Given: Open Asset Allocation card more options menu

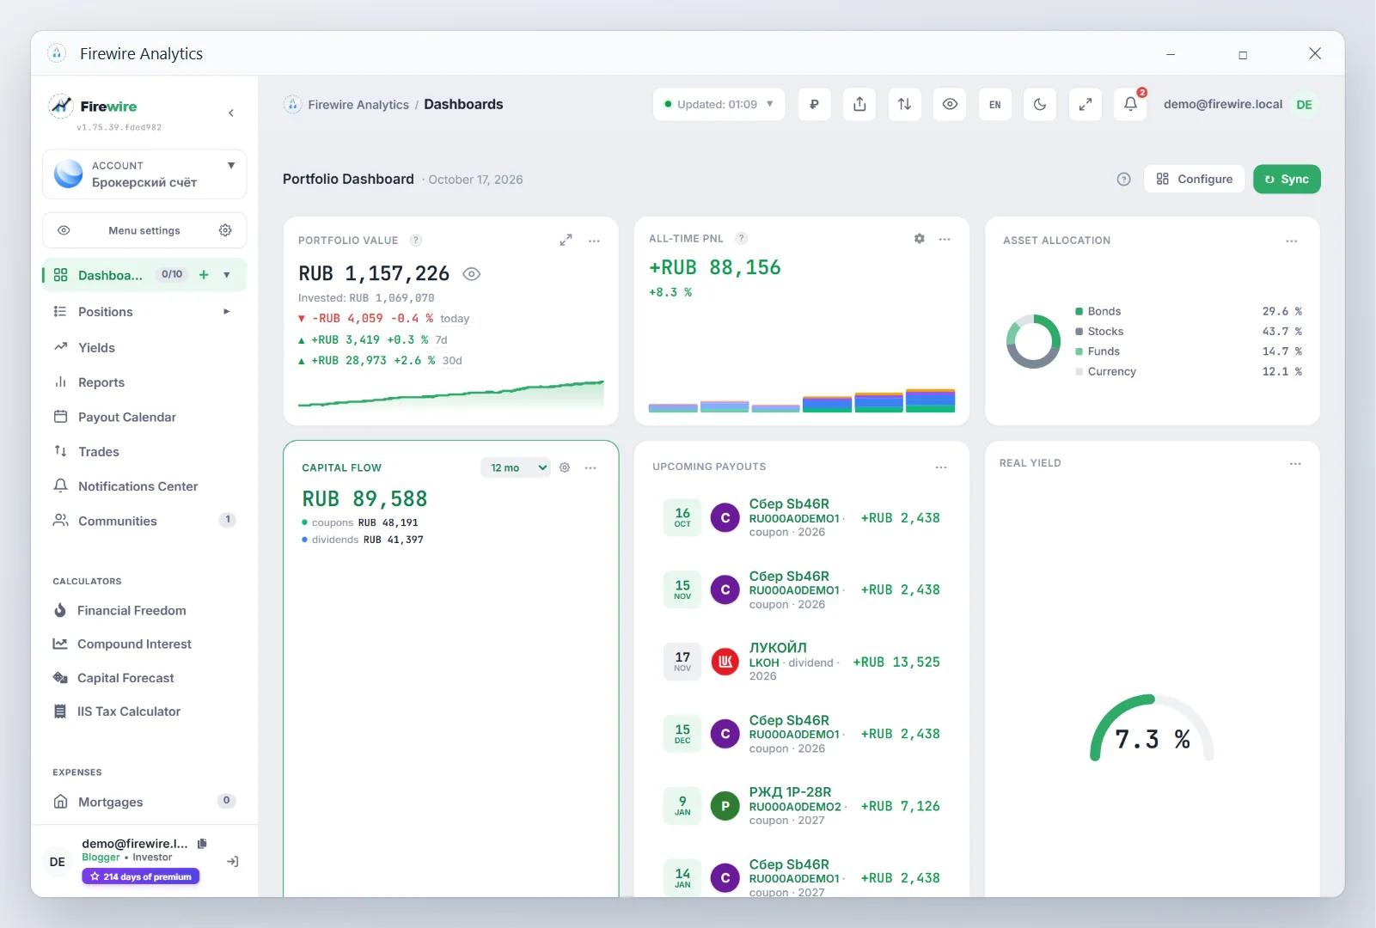Looking at the screenshot, I should (x=1292, y=241).
